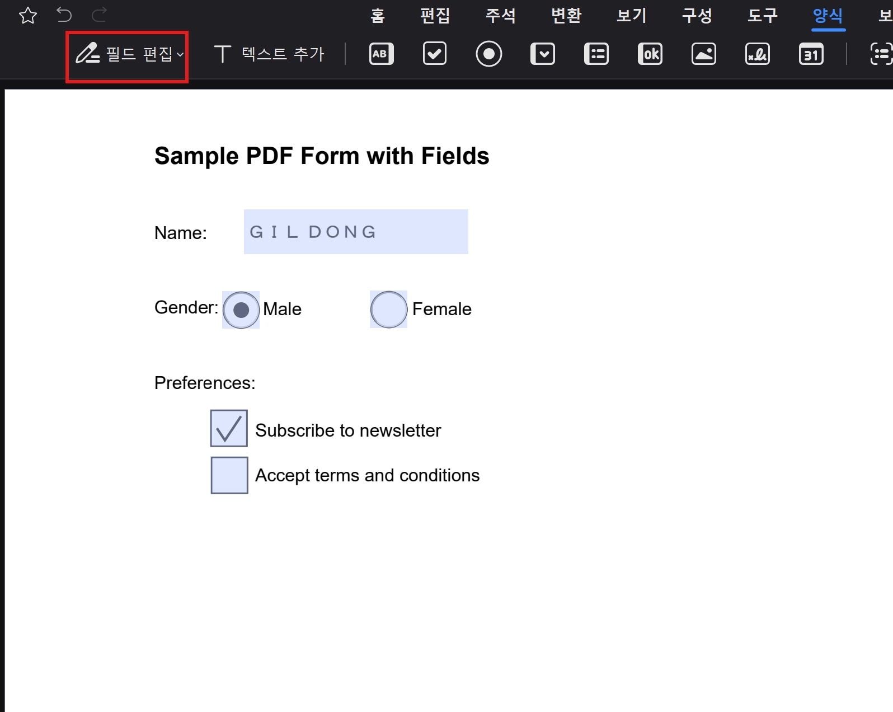The width and height of the screenshot is (893, 712).
Task: Select the list box field tool
Action: click(596, 54)
